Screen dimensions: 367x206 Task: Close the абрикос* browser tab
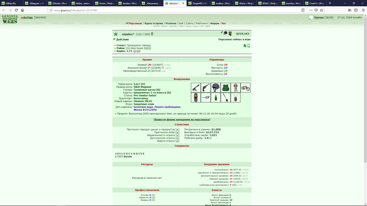(183, 3)
